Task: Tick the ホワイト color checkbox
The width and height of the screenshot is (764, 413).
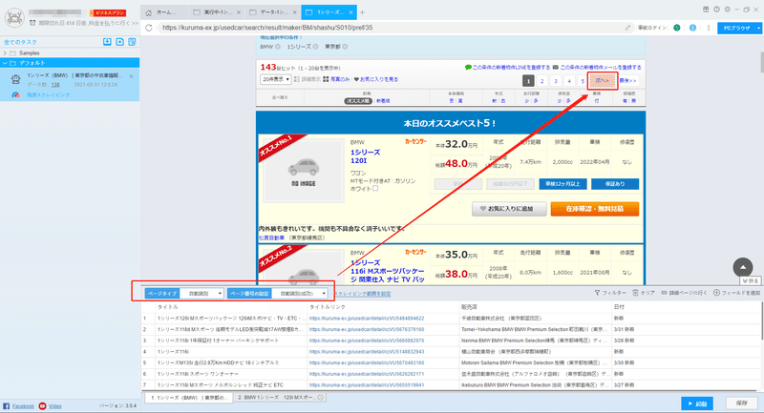Action: tap(375, 188)
